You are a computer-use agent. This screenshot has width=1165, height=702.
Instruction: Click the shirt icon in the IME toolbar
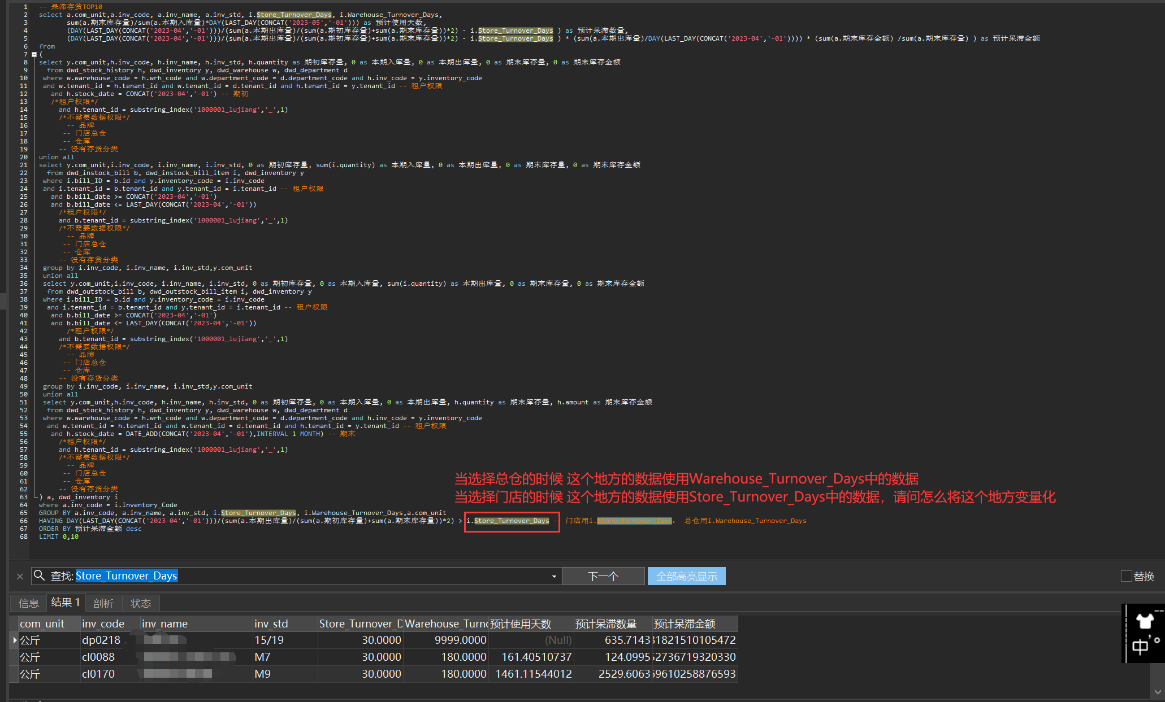[1145, 621]
